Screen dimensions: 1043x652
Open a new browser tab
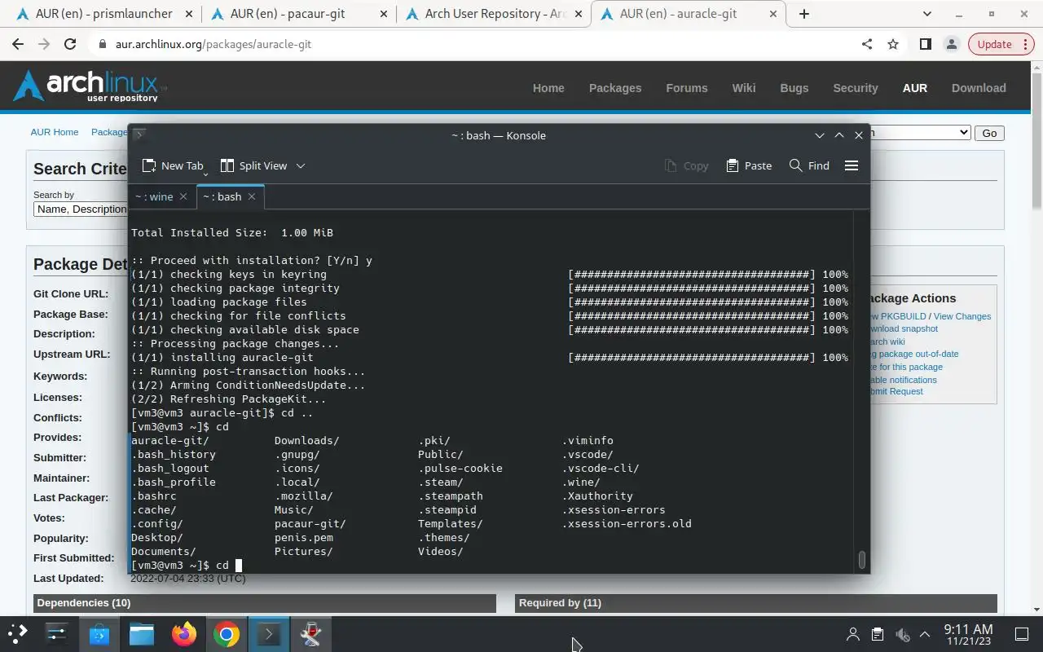coord(803,14)
